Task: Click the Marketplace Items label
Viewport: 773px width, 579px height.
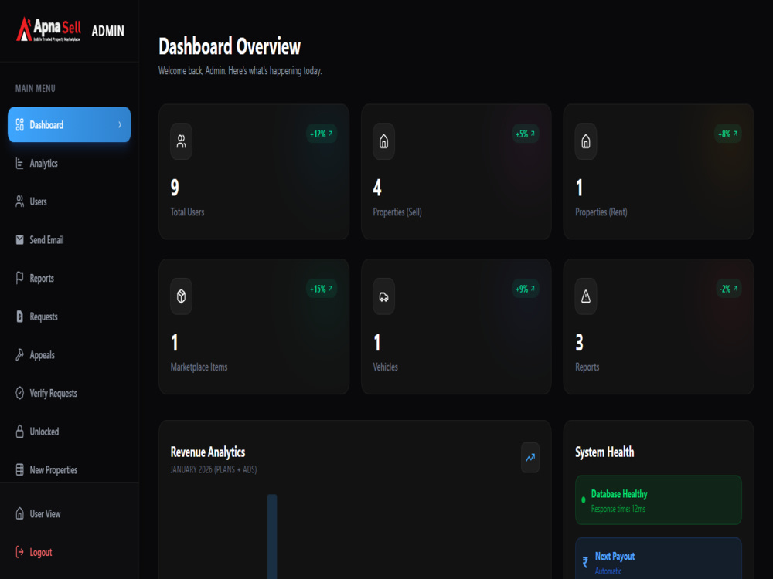Action: [199, 367]
